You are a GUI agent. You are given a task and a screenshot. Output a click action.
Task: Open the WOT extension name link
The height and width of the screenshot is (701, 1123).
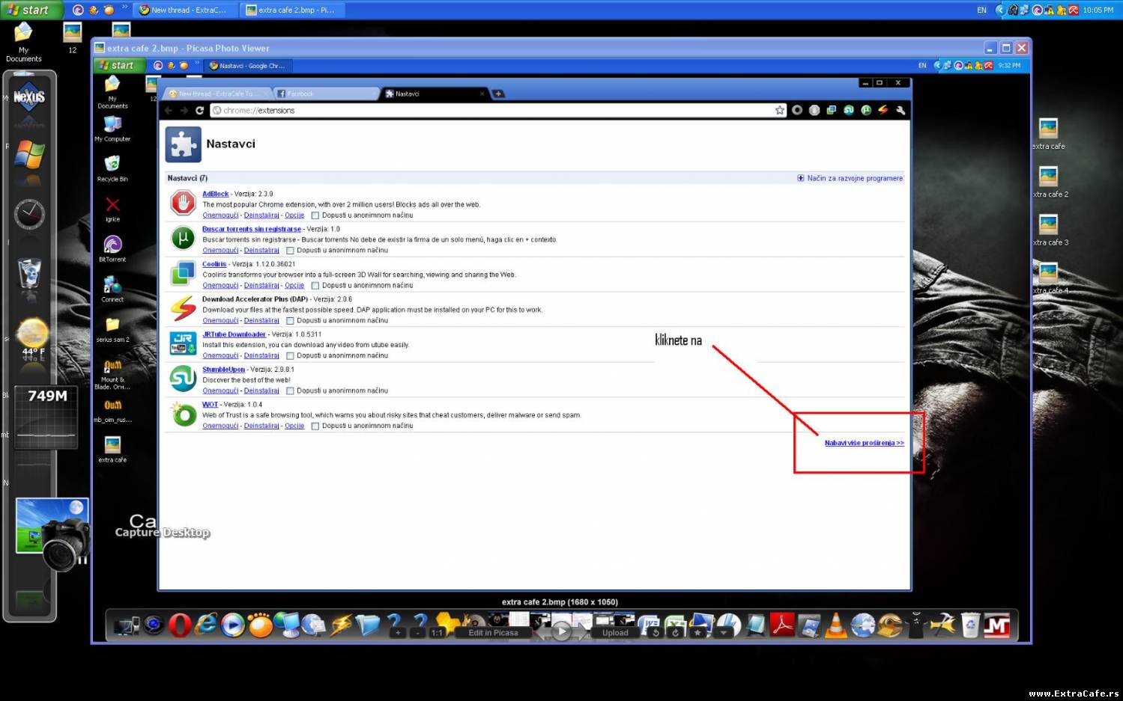tap(210, 405)
